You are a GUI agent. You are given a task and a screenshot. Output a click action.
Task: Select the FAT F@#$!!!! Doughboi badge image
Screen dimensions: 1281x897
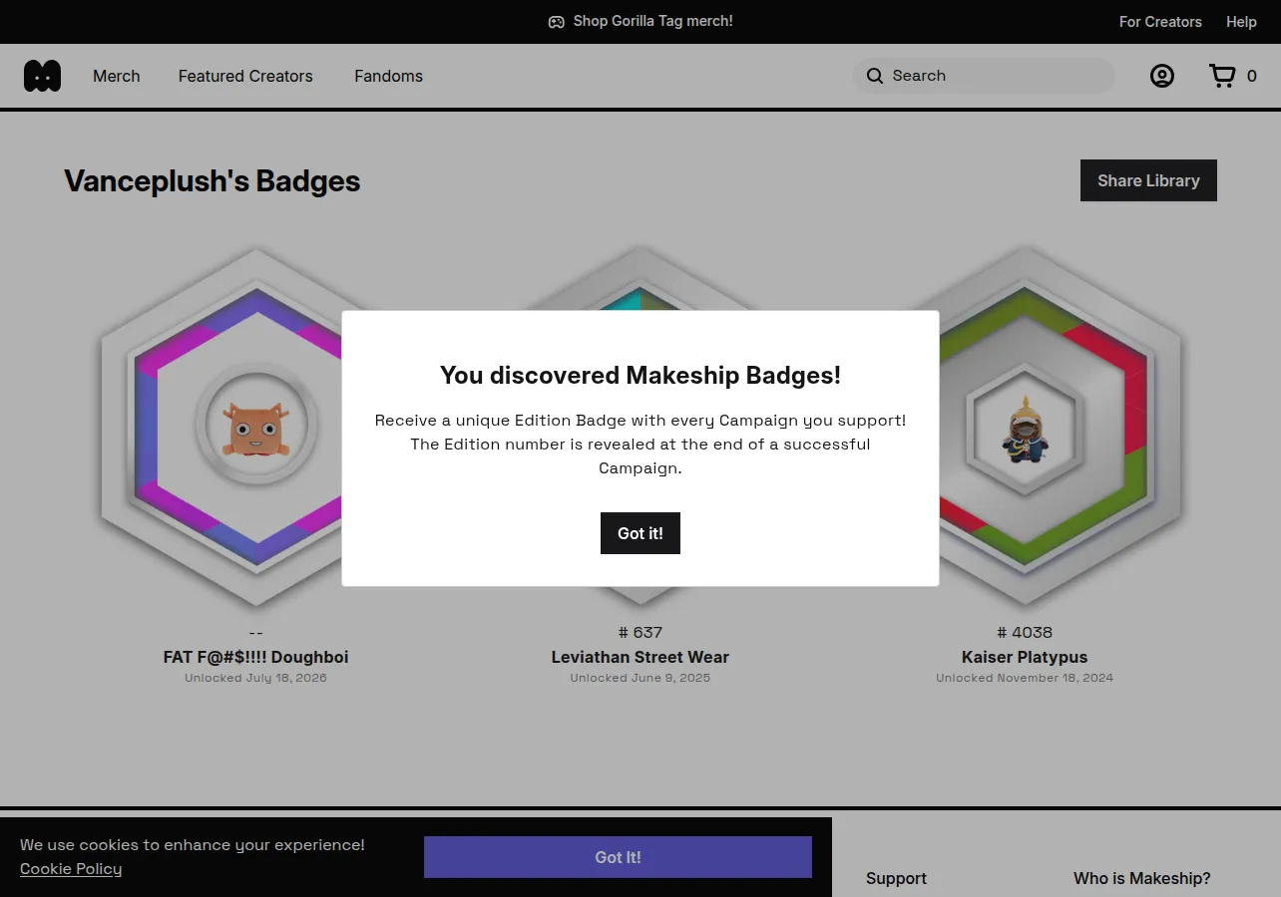(256, 427)
